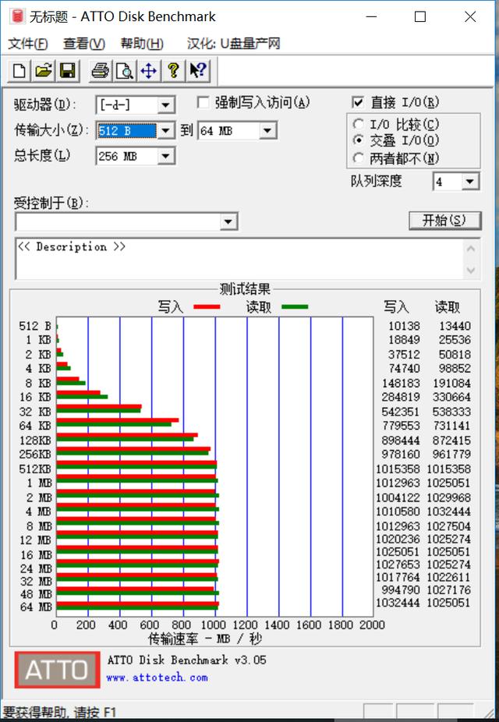
Task: Open the 驱动器 drive dropdown
Action: click(165, 105)
